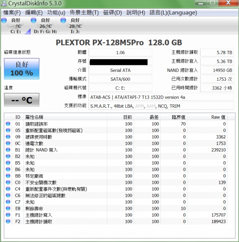The image size is (239, 242).
Task: Click the blue status dot for attribute B6
Action: [8, 169]
